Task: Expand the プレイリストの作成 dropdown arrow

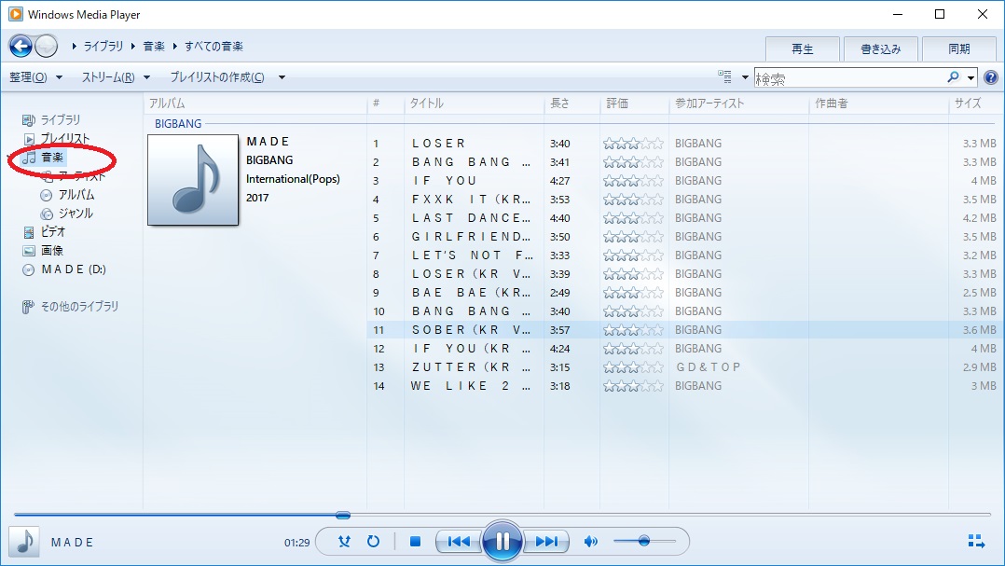Action: tap(282, 77)
